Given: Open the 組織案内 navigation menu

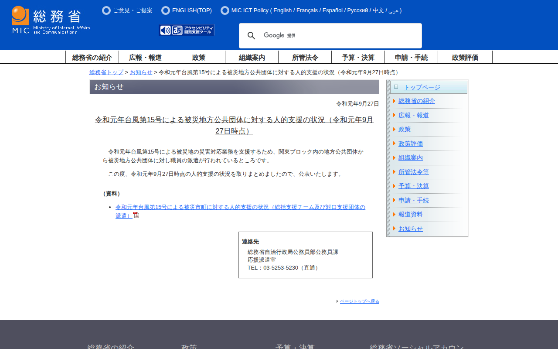Looking at the screenshot, I should 252,57.
